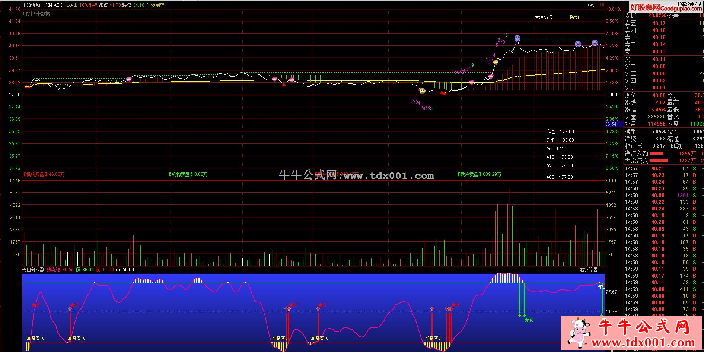Click the 净流入额 red progress bar

pyautogui.click(x=656, y=153)
